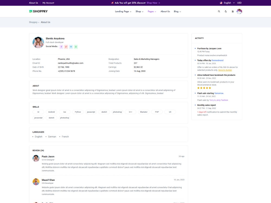This screenshot has height=203, width=271.
Task: Click Slentic Anyukova's profile picture
Action: [x=38, y=42]
